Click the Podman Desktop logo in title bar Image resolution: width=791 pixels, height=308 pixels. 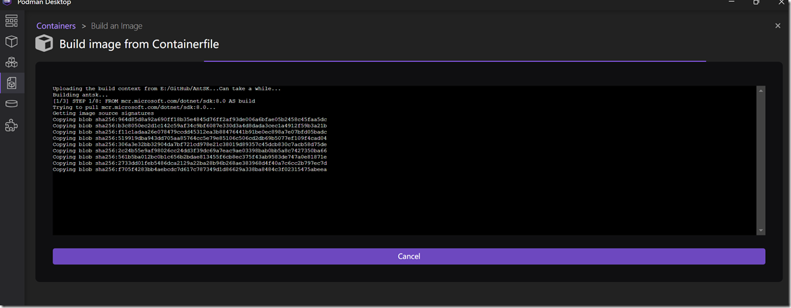6,3
